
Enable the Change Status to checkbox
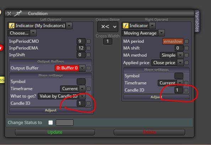(x=50, y=123)
